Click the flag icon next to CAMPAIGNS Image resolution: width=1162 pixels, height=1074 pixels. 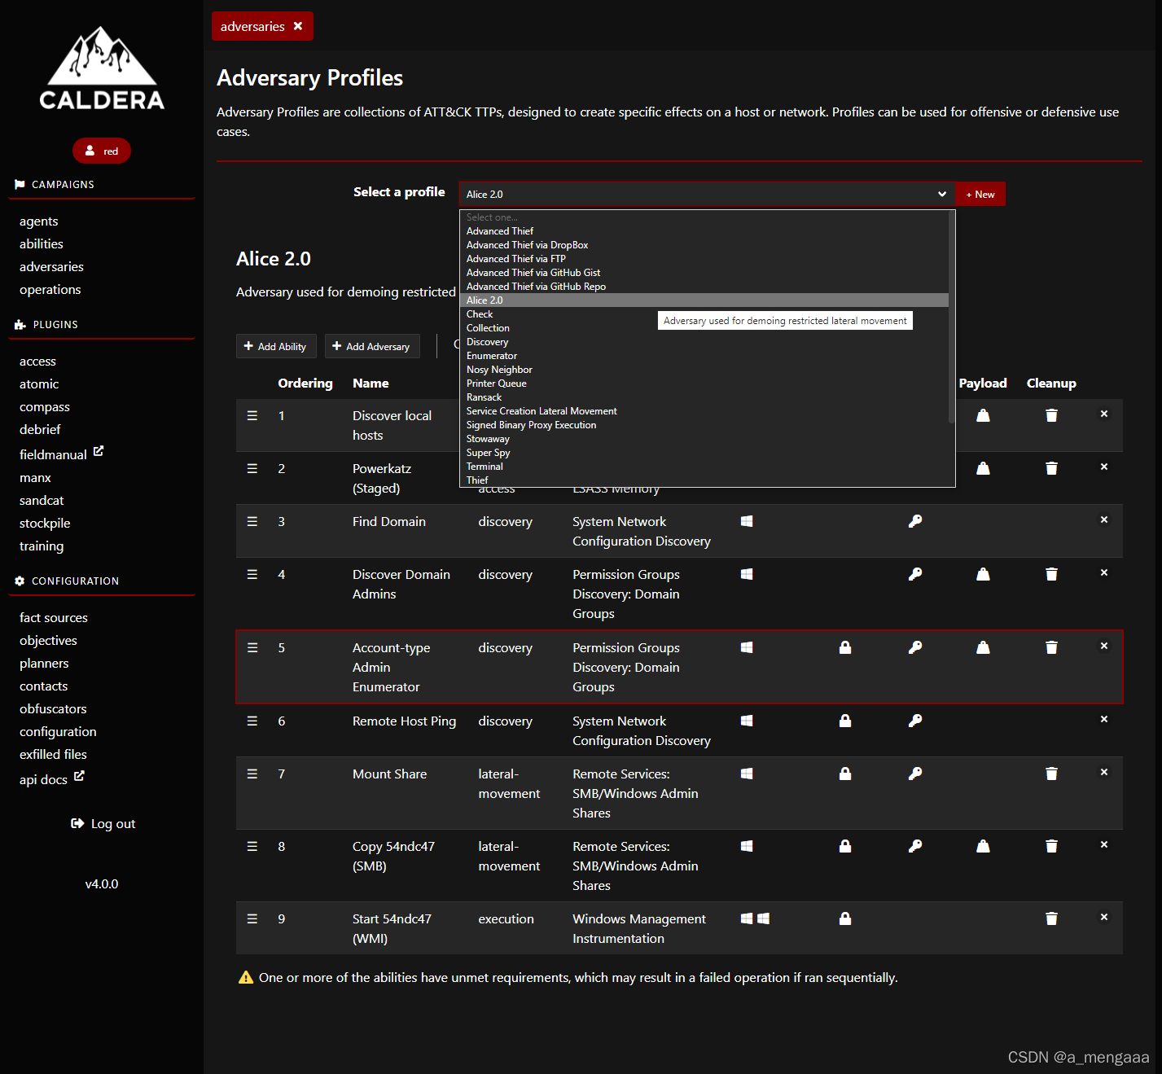19,184
